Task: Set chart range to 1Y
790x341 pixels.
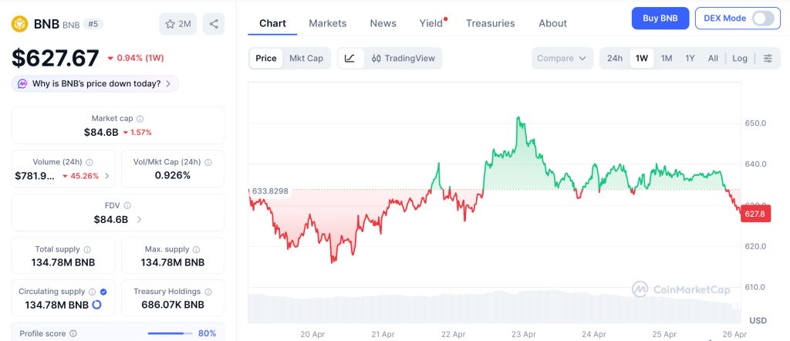Action: point(690,59)
